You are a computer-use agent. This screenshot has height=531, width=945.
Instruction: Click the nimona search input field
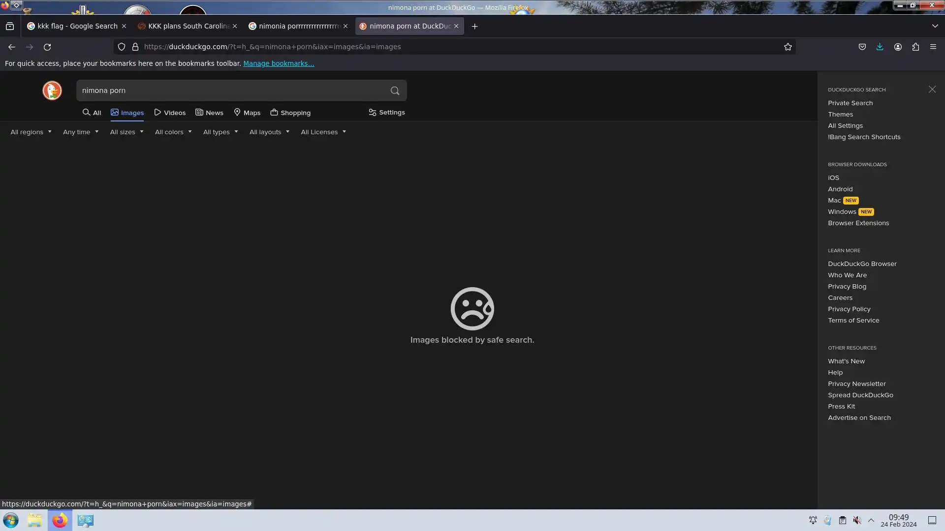coord(231,90)
